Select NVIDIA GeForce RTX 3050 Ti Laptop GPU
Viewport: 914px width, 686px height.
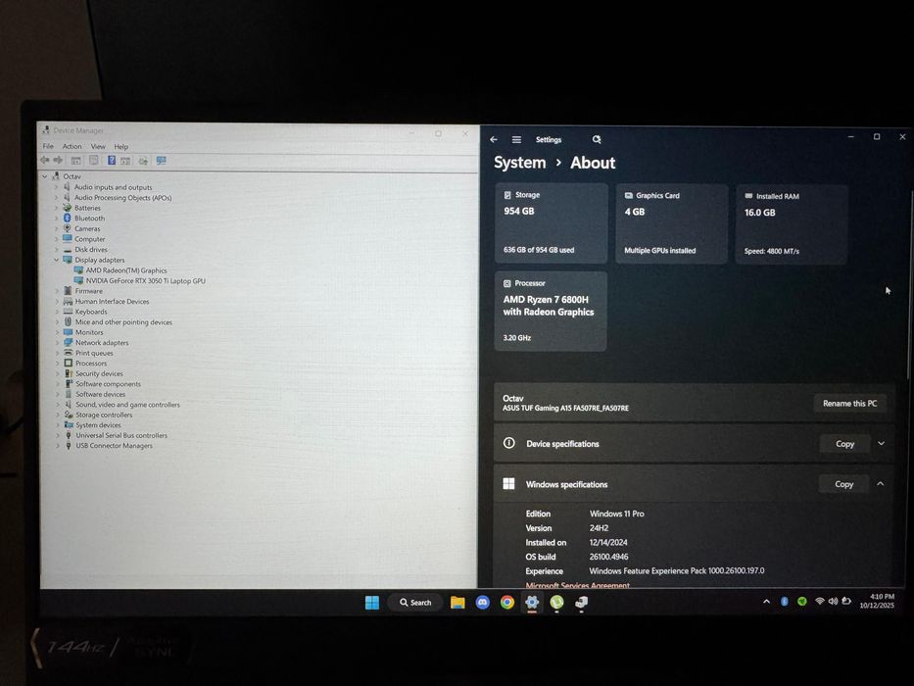146,281
